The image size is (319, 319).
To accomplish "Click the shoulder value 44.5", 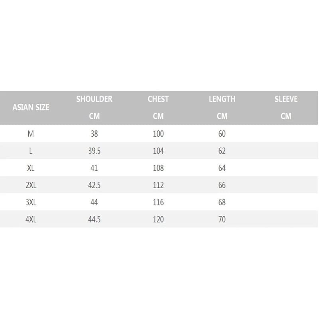I will (94, 220).
